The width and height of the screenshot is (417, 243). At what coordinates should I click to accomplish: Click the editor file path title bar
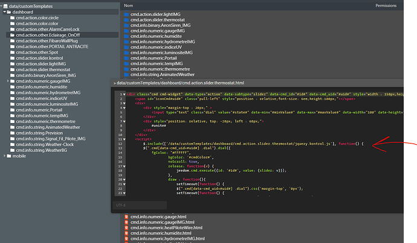coord(257,83)
